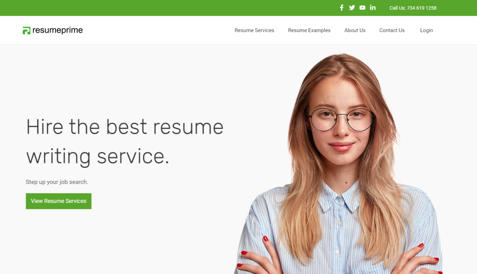Screen dimensions: 477x274
Task: Click the 'Hire the best resume' headline
Action: tap(125, 127)
